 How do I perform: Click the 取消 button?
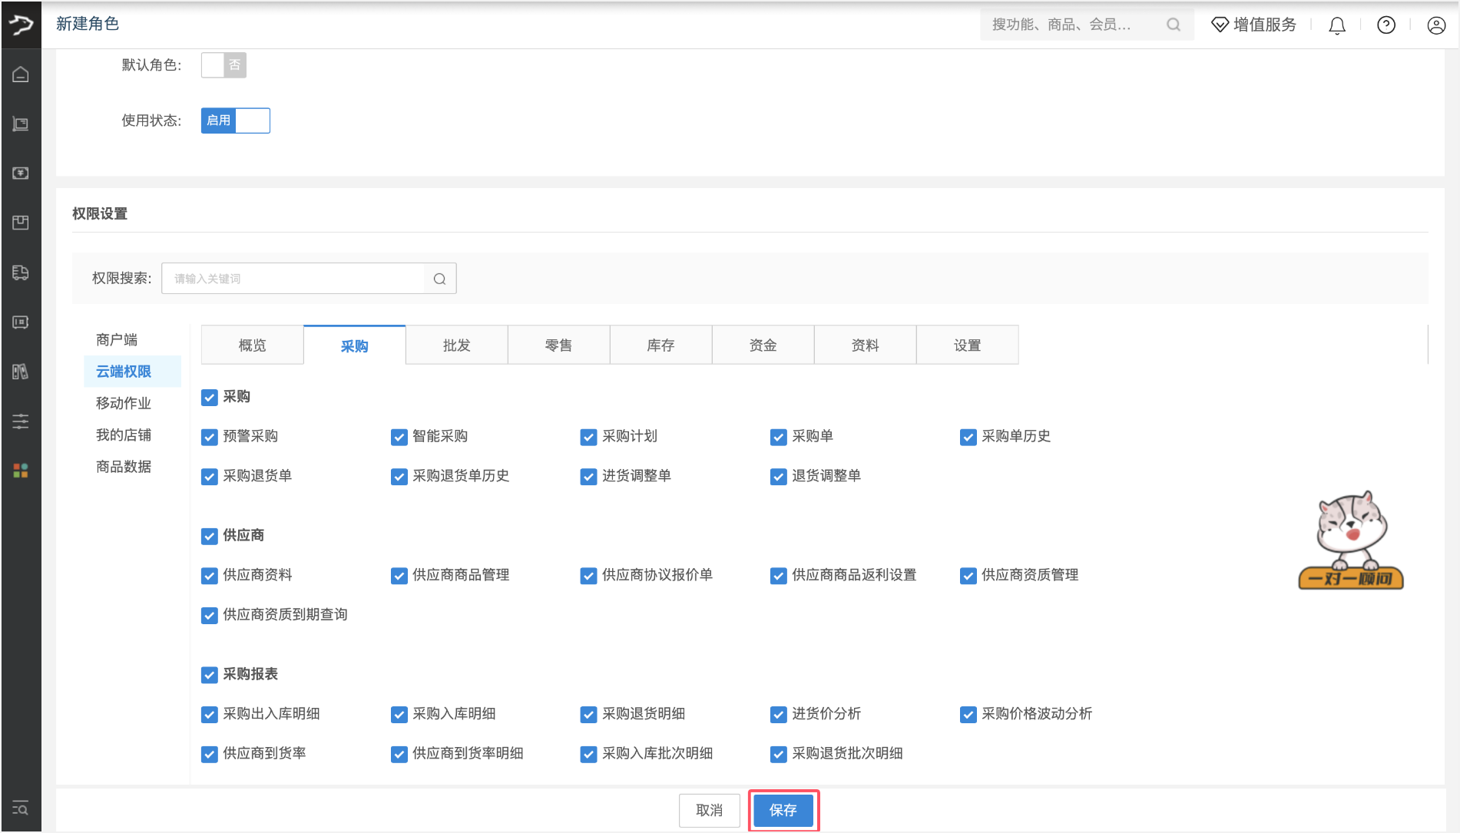tap(709, 810)
